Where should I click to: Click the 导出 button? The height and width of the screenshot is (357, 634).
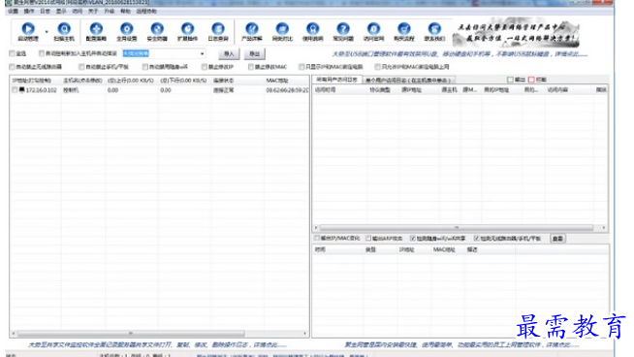click(254, 53)
